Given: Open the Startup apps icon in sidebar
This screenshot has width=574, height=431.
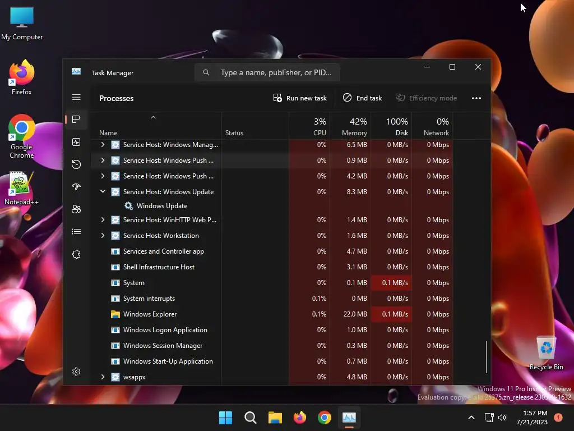Looking at the screenshot, I should [76, 186].
